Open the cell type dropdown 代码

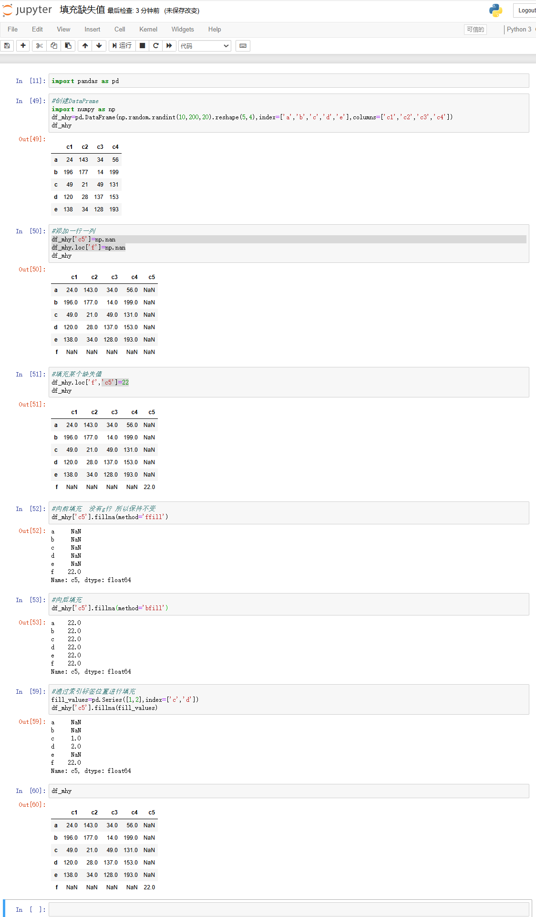(205, 46)
